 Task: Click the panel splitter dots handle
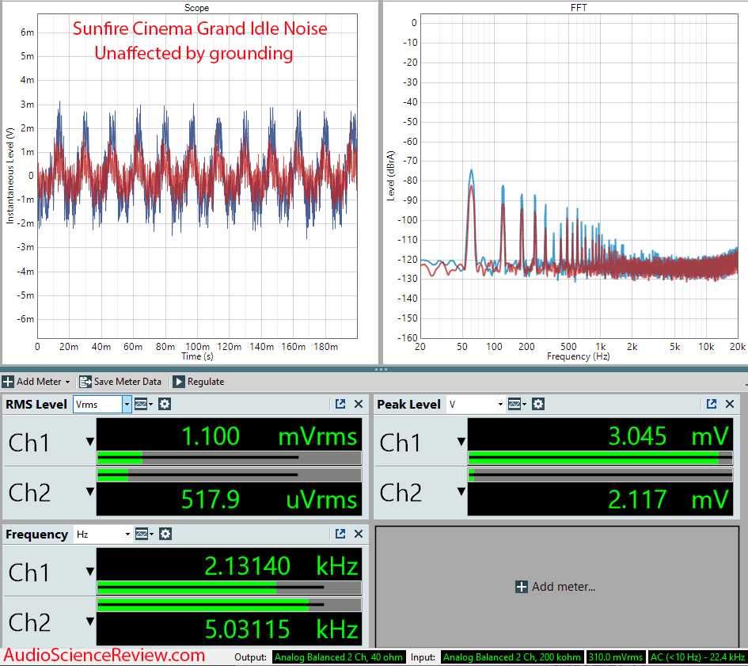(x=381, y=369)
